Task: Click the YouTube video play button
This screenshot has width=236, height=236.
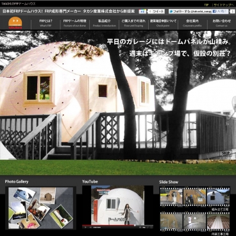Action: click(x=85, y=227)
